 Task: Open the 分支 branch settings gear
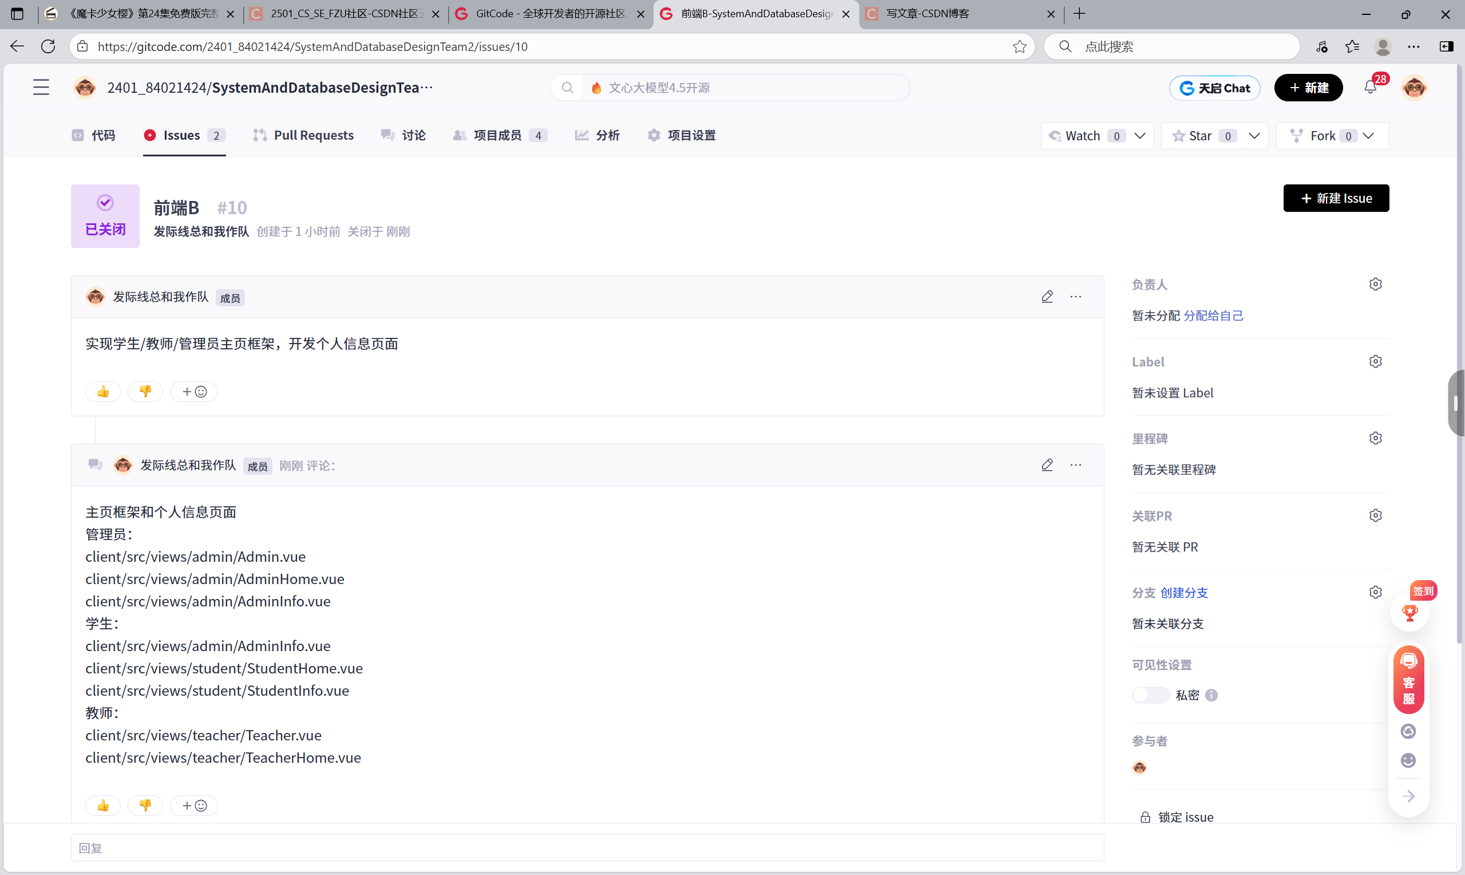click(1376, 592)
